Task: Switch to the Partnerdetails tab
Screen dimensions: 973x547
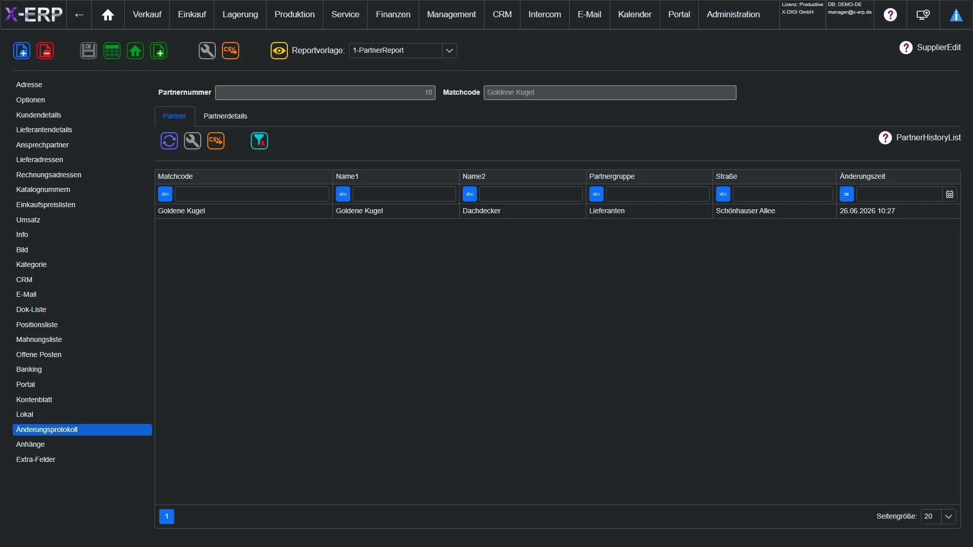Action: (226, 116)
